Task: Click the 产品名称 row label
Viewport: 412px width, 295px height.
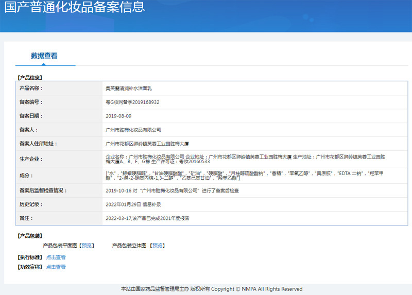Action: [31, 89]
